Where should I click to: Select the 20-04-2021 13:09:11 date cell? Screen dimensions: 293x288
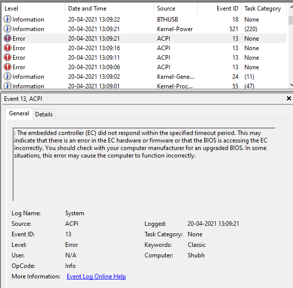tap(94, 58)
